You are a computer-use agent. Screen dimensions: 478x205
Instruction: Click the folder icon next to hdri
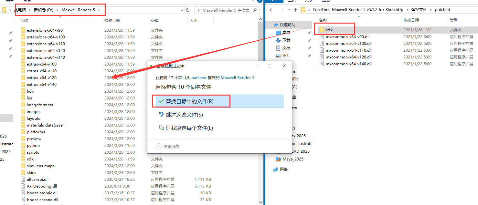[x=23, y=91]
